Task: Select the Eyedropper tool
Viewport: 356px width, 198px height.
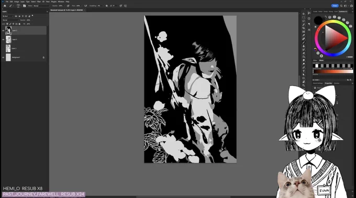Action: [x=304, y=36]
